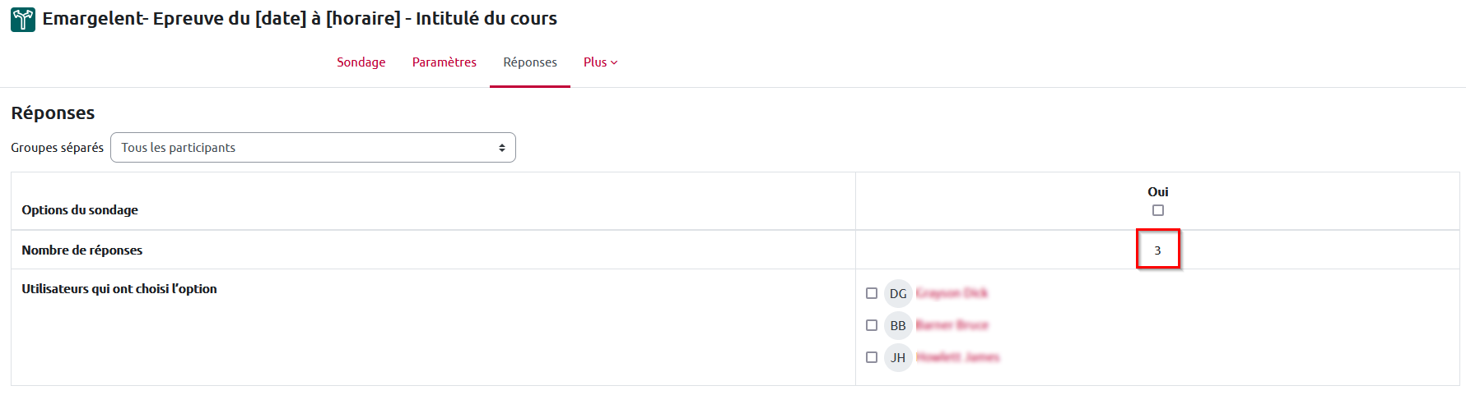
Task: Click the Oui column header label
Action: pyautogui.click(x=1158, y=191)
